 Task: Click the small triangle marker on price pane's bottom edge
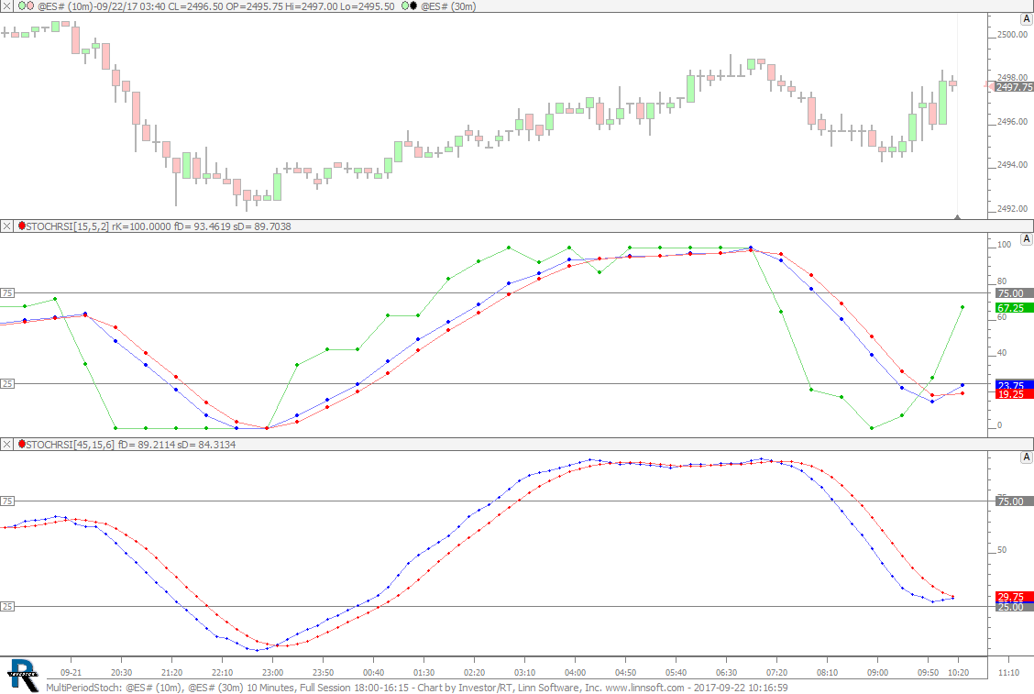958,216
